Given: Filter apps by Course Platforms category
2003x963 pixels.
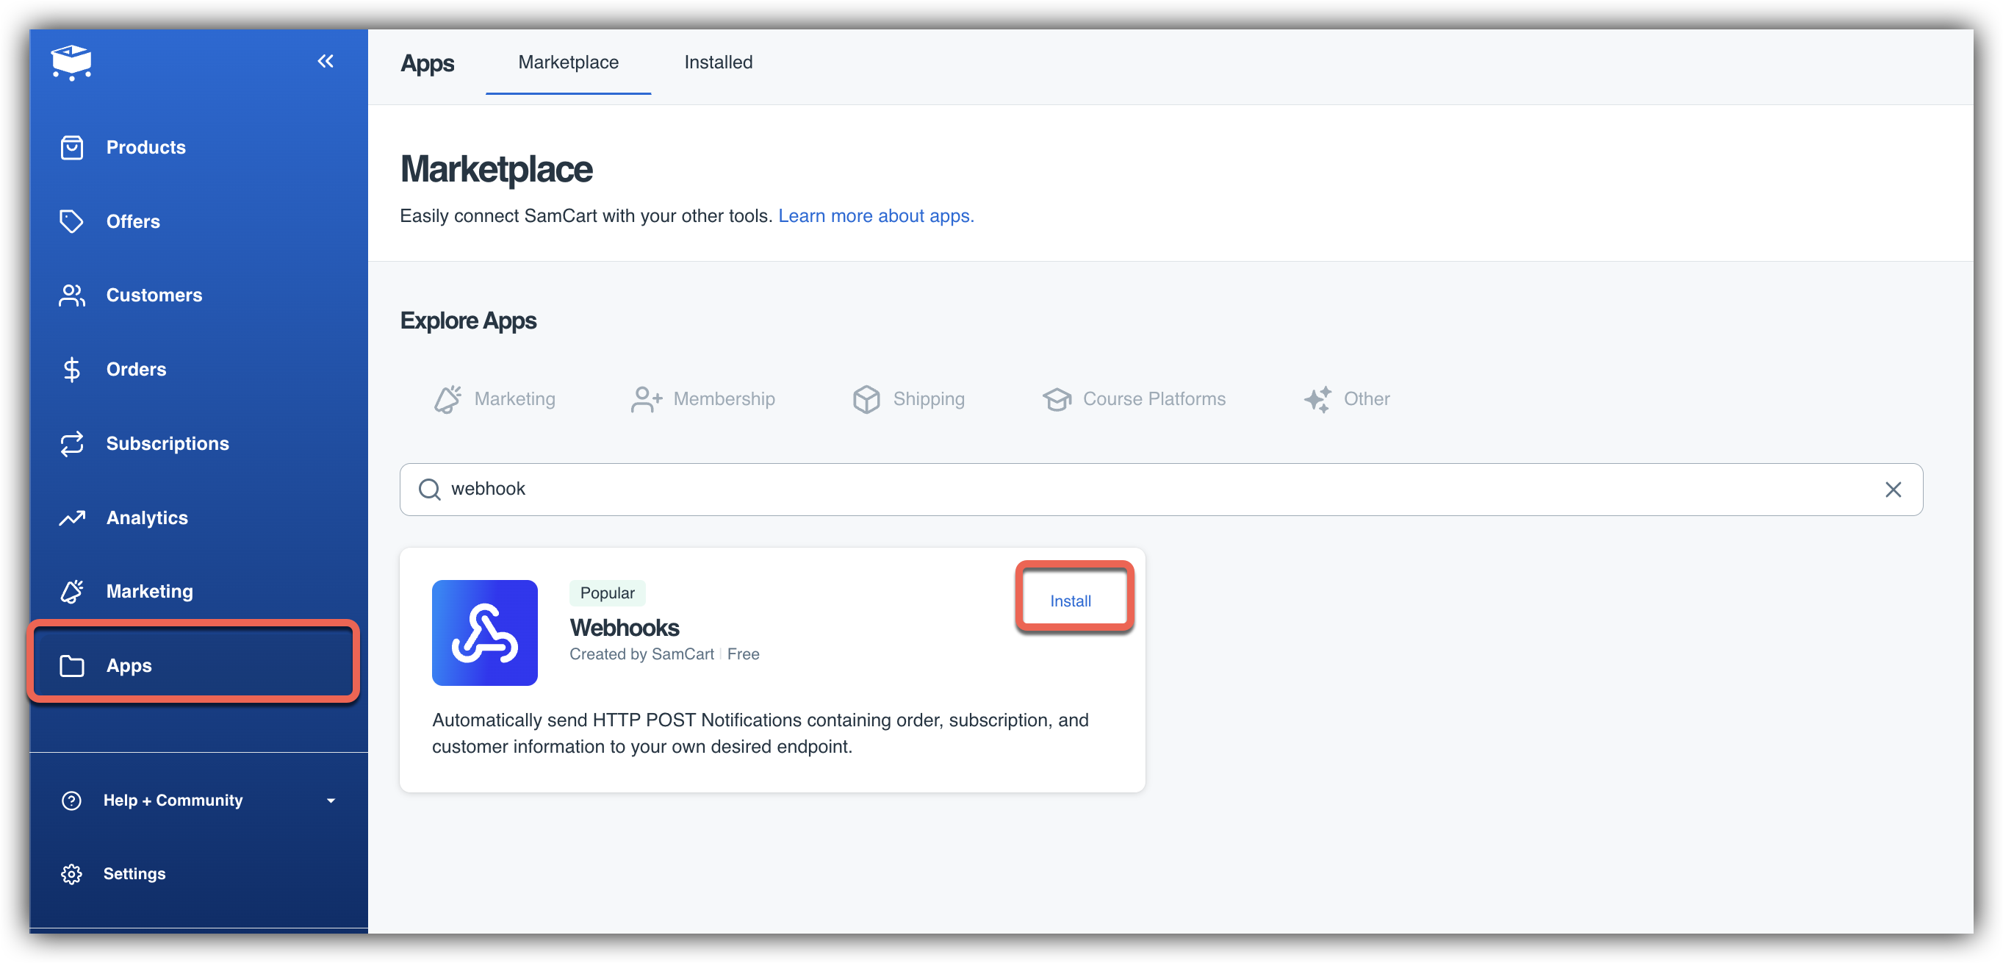Looking at the screenshot, I should click(x=1134, y=399).
